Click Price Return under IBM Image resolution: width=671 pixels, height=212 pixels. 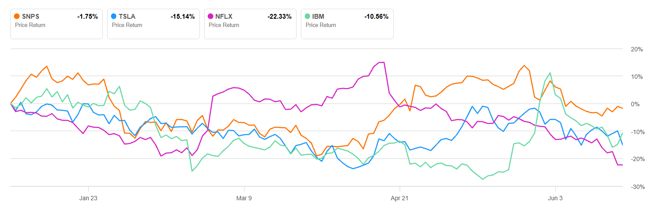point(321,25)
